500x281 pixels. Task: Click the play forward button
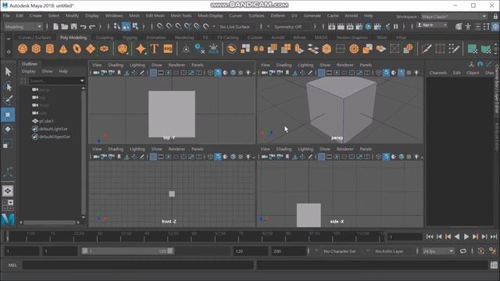pos(466,237)
